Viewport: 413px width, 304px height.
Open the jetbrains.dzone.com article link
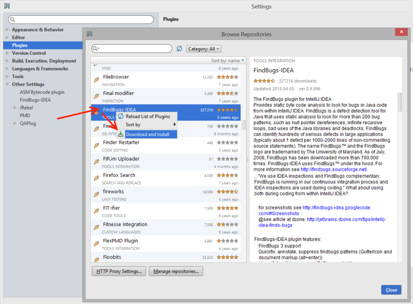322,222
